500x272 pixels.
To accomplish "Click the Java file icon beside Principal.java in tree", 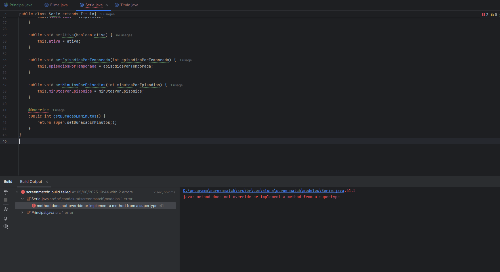I will coord(28,213).
